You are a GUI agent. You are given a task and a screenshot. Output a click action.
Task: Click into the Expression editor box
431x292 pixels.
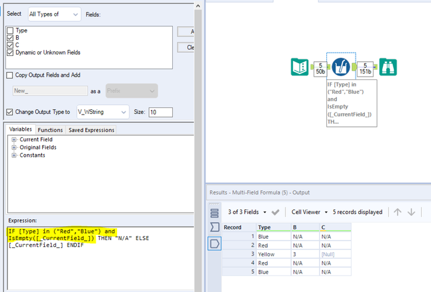click(x=101, y=258)
